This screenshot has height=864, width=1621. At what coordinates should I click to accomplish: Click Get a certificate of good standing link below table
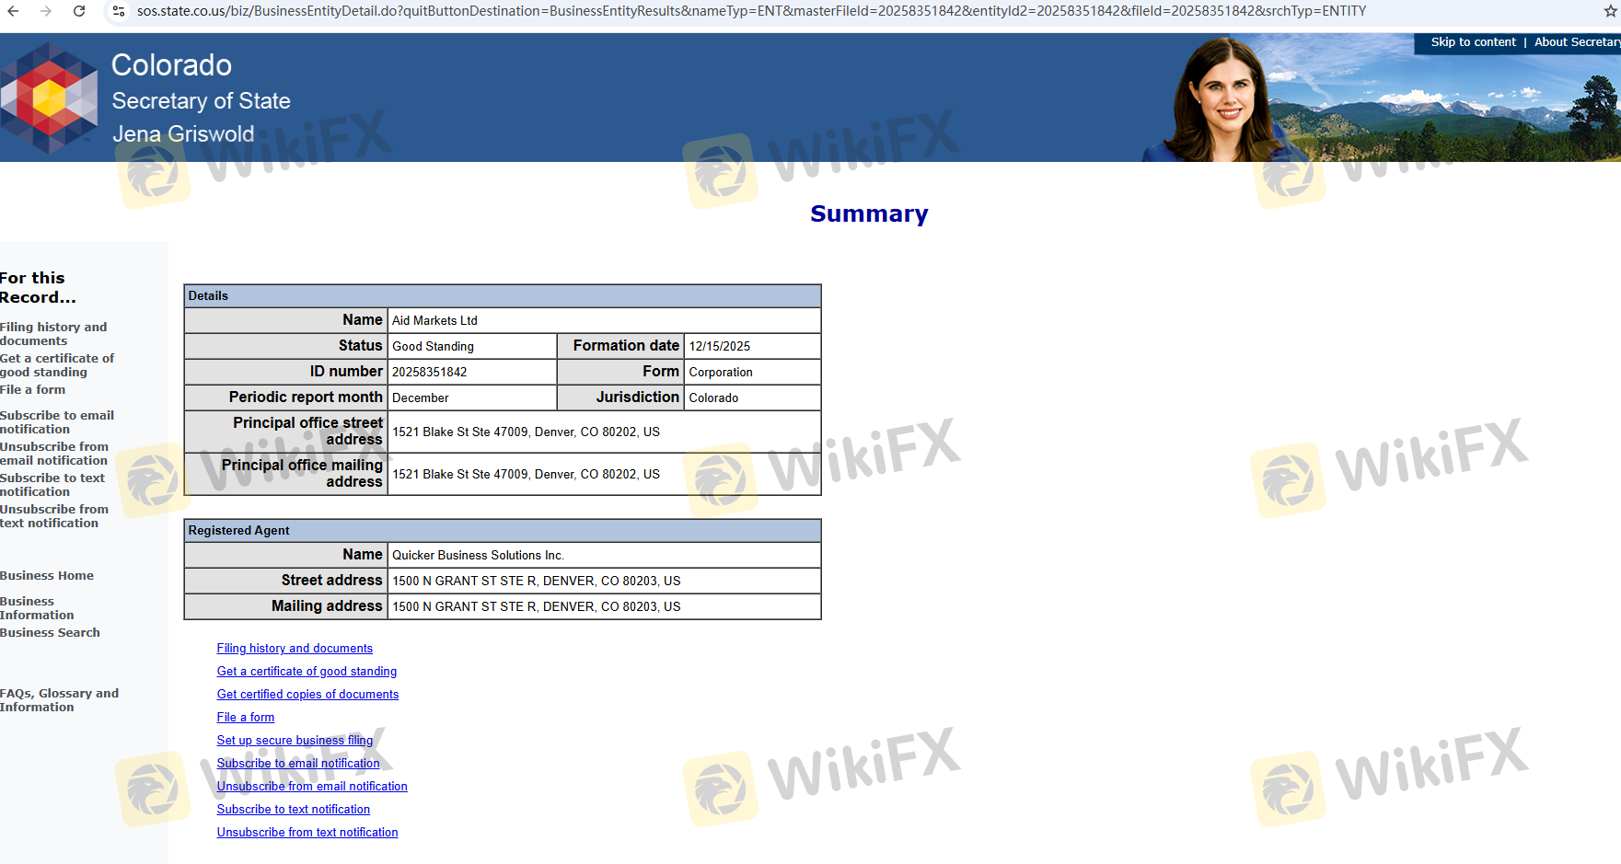pos(307,672)
